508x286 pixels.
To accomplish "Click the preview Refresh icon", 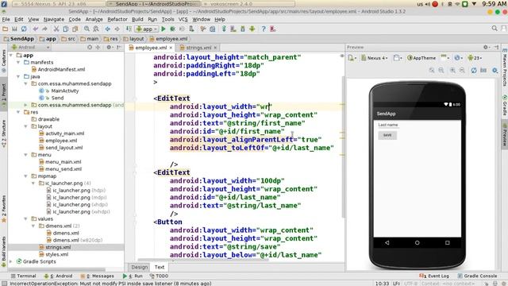I will coord(474,70).
